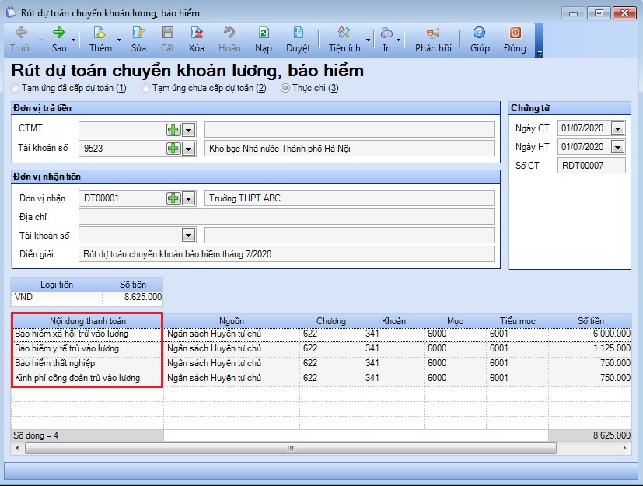Viewport: 643px width, 486px height.
Task: Open Sau button dropdown arrow
Action: pyautogui.click(x=73, y=40)
